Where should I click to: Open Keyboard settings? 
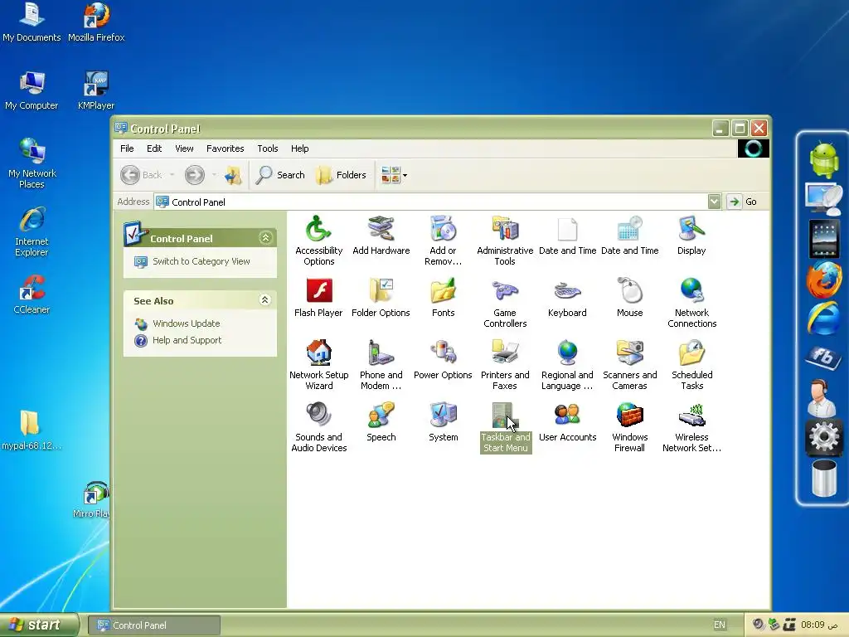[x=567, y=298]
